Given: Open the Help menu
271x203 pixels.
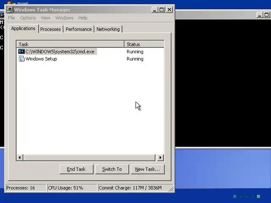Looking at the screenshot, I should point(83,18).
